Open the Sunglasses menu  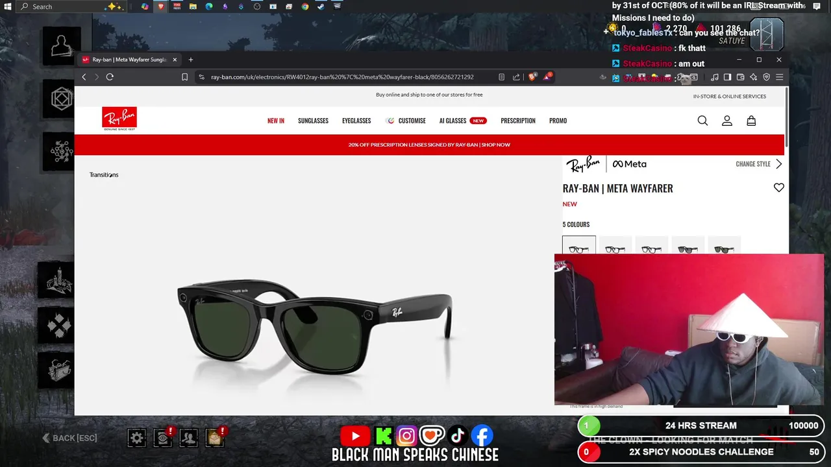[313, 121]
